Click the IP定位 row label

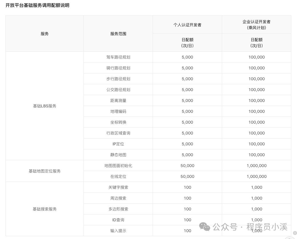[x=118, y=144]
